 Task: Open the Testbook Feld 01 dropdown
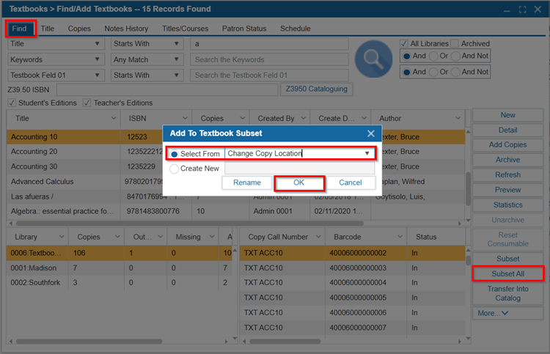click(x=97, y=75)
